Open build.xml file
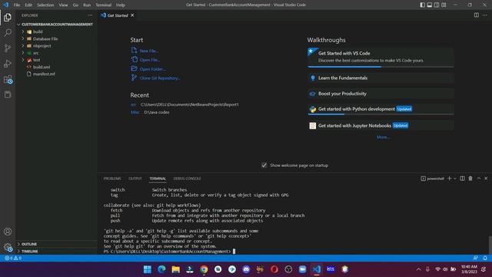The width and height of the screenshot is (492, 277). [x=42, y=67]
